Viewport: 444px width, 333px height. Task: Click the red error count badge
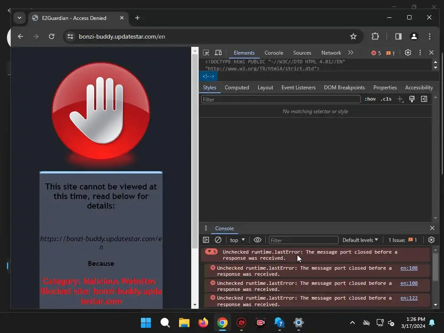click(376, 53)
